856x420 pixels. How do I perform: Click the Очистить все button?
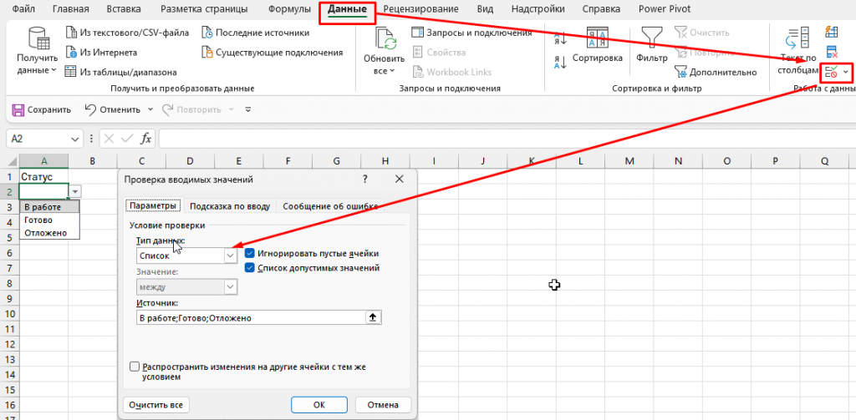(x=155, y=404)
